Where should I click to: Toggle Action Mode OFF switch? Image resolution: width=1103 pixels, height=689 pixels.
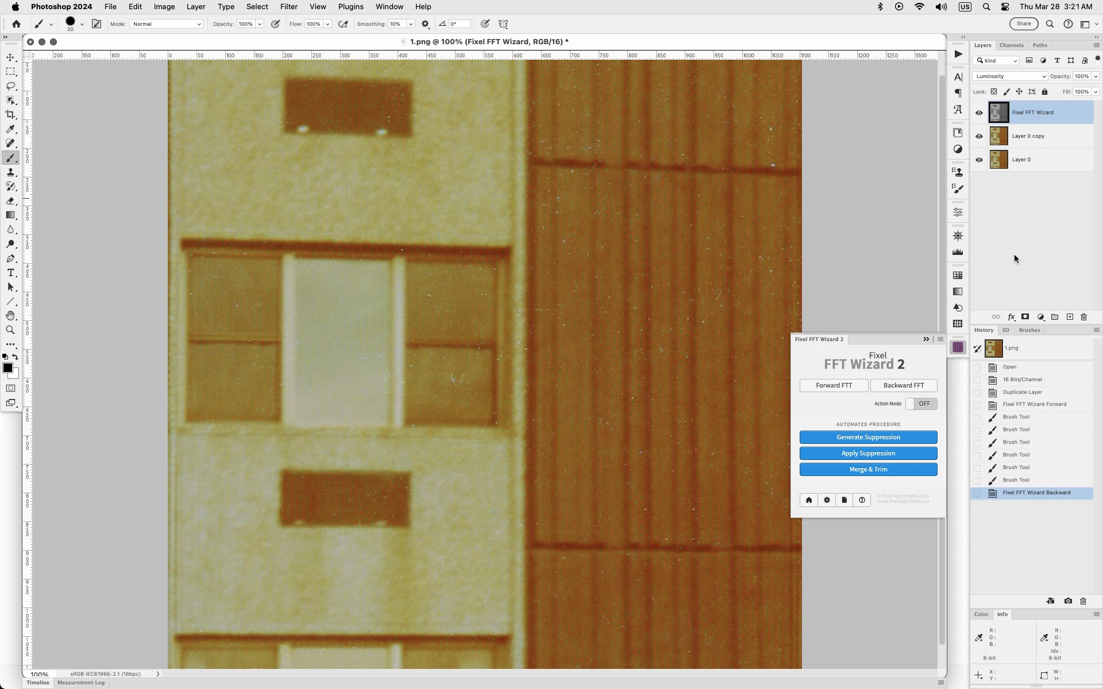[x=921, y=404]
